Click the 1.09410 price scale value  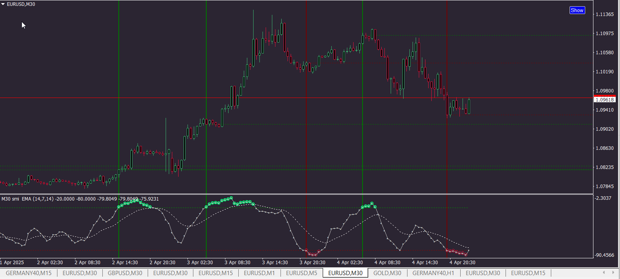tap(604, 110)
